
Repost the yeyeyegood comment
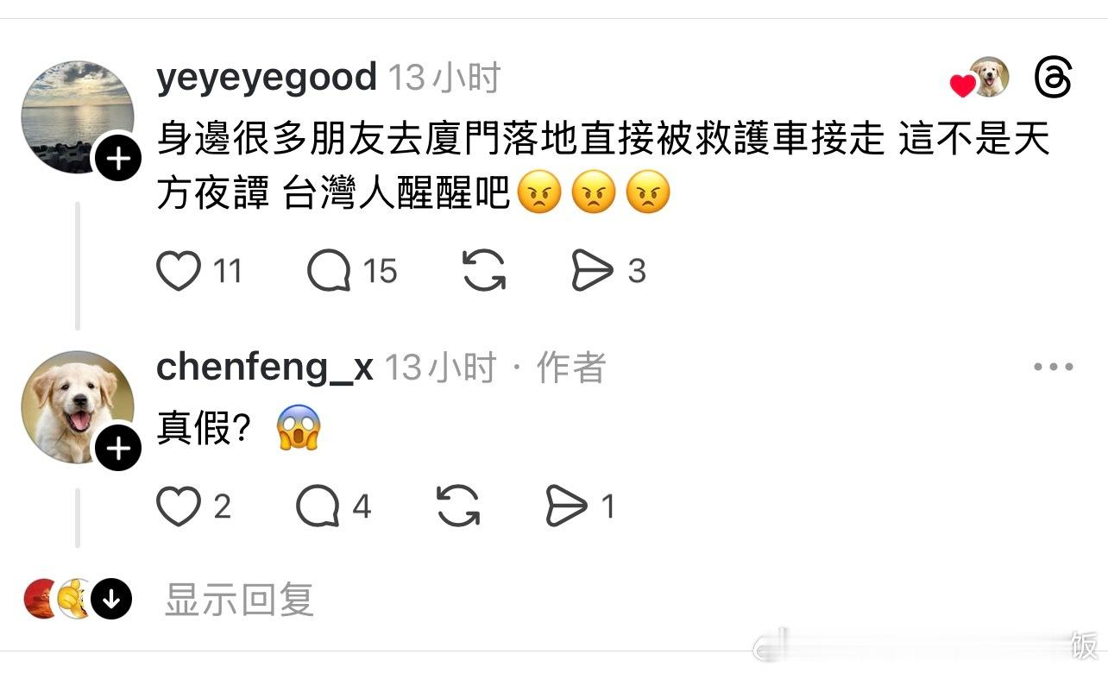484,271
